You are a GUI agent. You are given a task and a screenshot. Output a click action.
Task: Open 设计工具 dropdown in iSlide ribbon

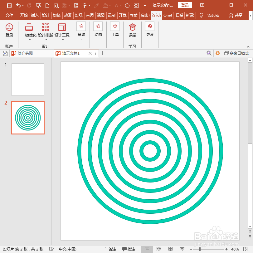(x=62, y=32)
